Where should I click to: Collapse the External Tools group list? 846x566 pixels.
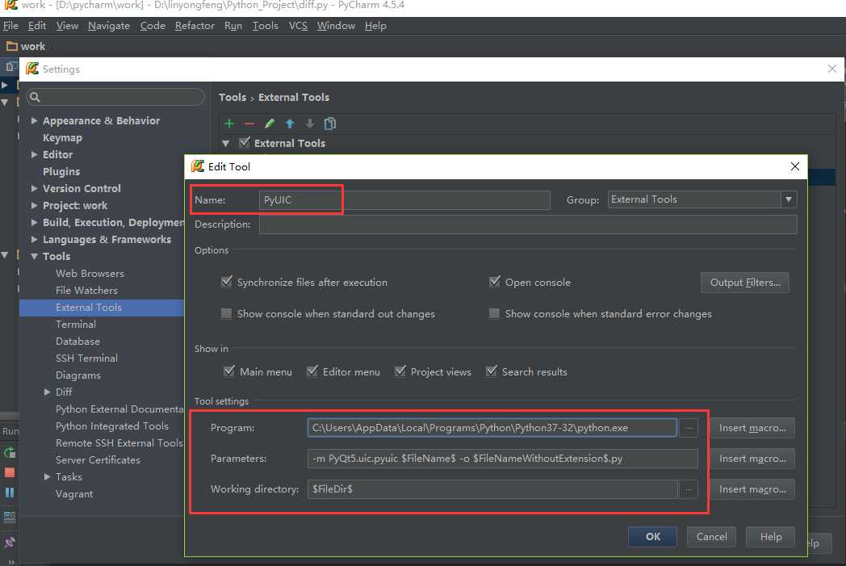pyautogui.click(x=226, y=144)
